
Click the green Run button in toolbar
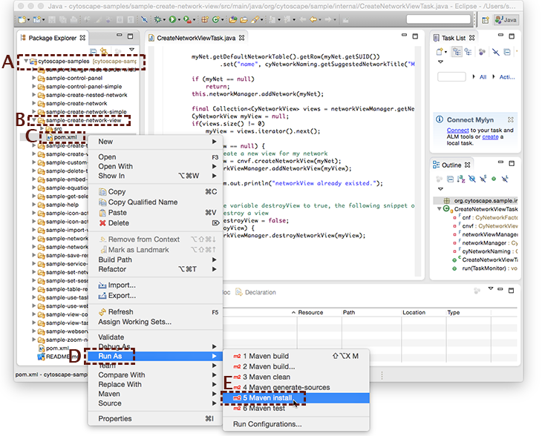tap(172, 19)
